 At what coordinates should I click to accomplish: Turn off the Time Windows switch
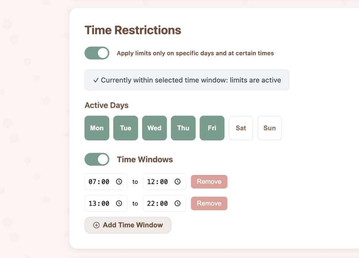click(97, 159)
